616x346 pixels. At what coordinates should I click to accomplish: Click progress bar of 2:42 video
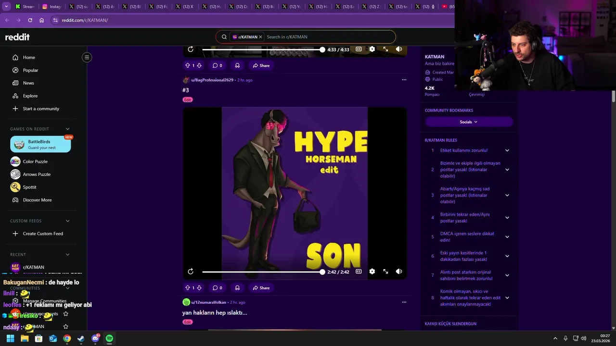tap(262, 272)
